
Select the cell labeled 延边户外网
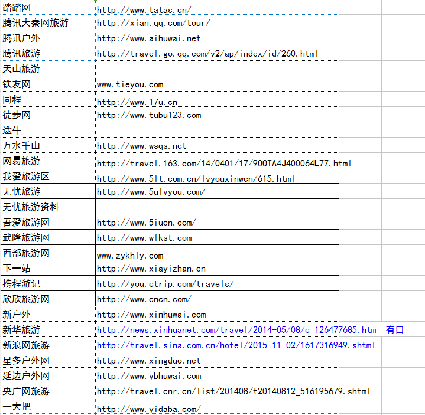[48, 375]
